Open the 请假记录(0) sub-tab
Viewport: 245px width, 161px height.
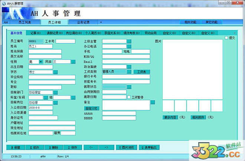tap(55, 33)
